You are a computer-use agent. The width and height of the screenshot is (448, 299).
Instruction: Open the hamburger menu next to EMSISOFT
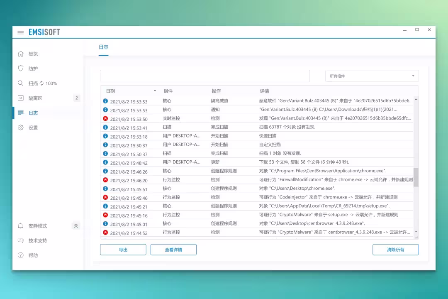(21, 33)
